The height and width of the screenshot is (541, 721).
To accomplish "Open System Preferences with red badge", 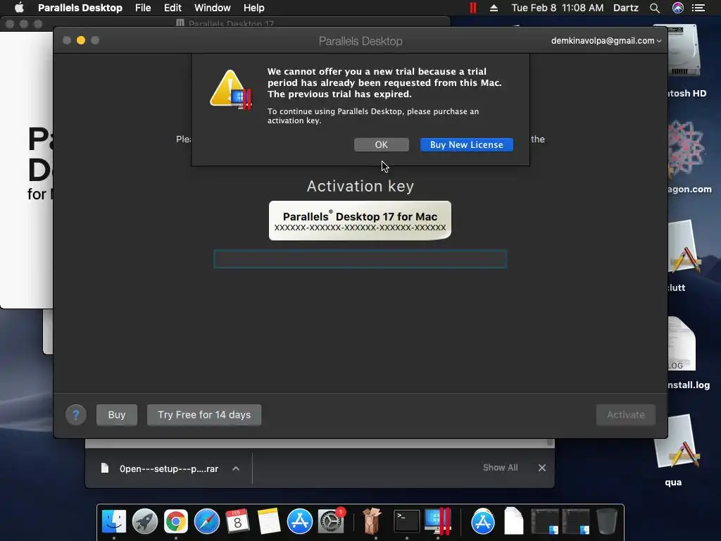I will point(331,521).
